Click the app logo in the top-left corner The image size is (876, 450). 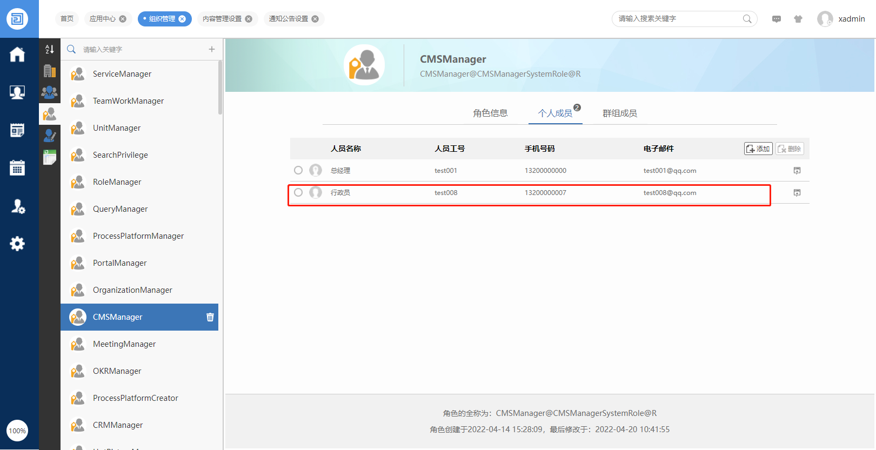click(x=17, y=19)
